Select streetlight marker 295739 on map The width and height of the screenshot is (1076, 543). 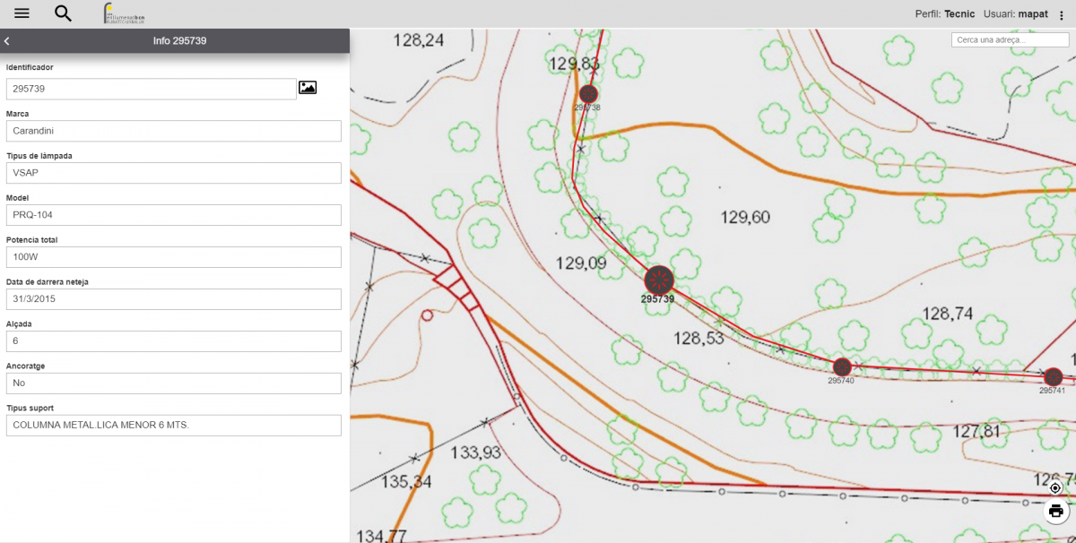pyautogui.click(x=659, y=280)
